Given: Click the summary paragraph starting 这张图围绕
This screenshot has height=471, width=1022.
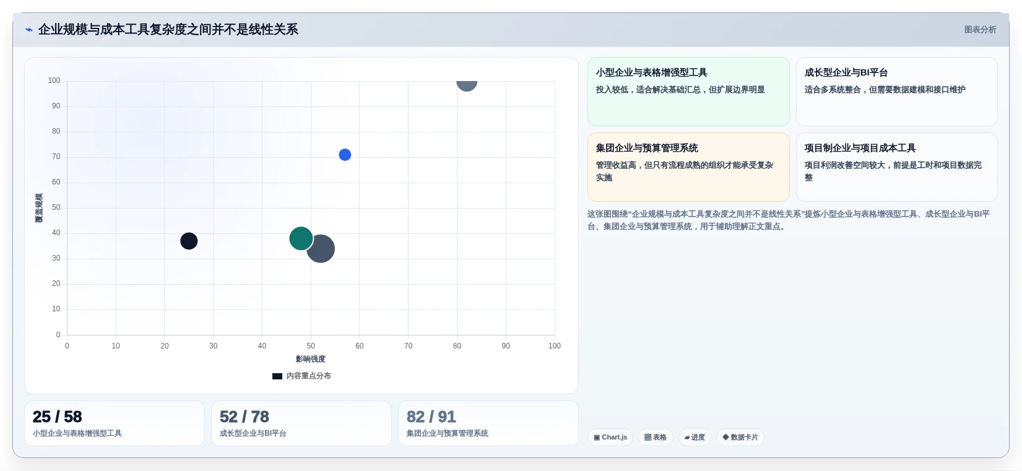Looking at the screenshot, I should pyautogui.click(x=789, y=220).
